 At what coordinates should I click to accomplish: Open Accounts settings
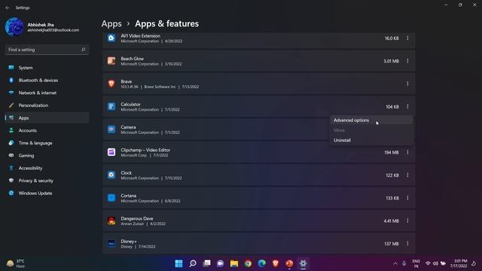(47, 130)
